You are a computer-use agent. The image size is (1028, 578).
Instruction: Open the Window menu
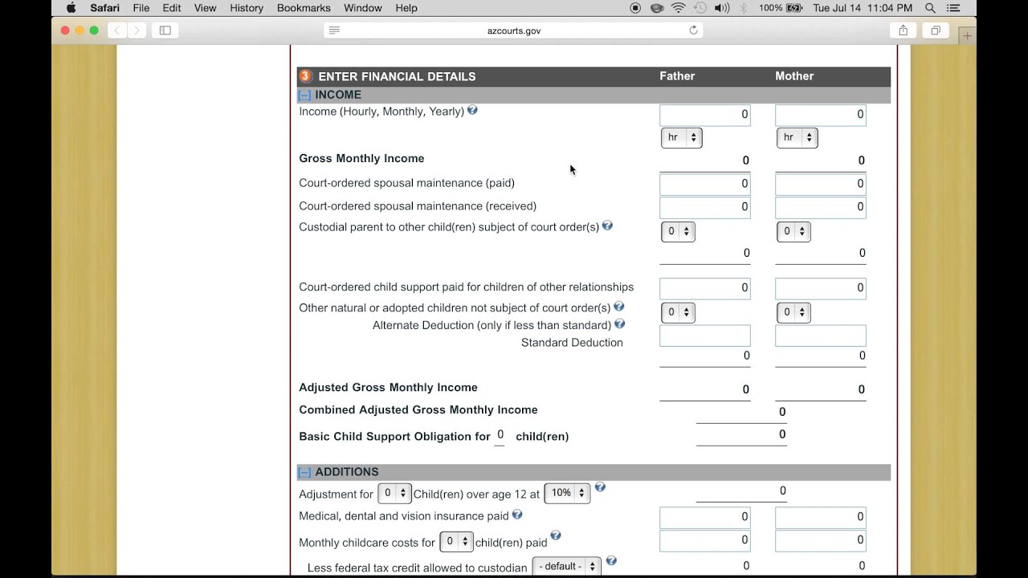coord(363,8)
